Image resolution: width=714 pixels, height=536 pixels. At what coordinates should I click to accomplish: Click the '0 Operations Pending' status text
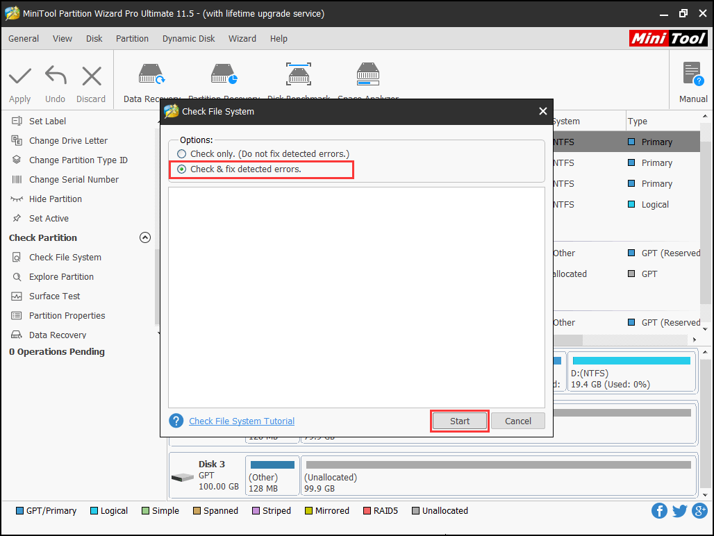tap(57, 352)
